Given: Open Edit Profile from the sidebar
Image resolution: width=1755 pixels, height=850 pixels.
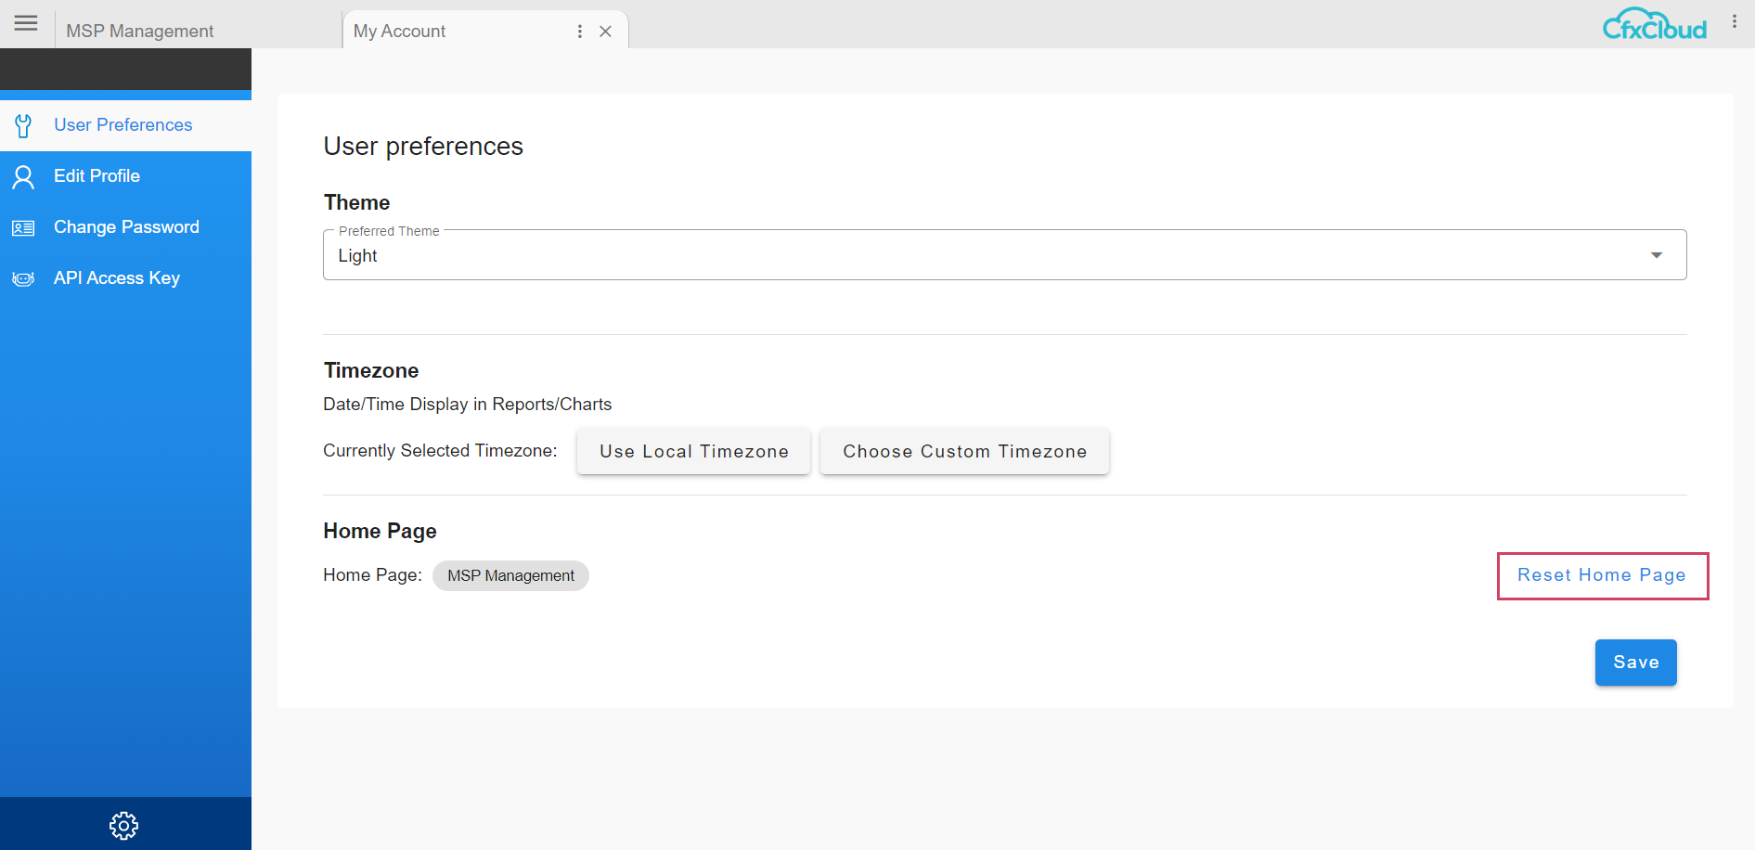Looking at the screenshot, I should (97, 176).
